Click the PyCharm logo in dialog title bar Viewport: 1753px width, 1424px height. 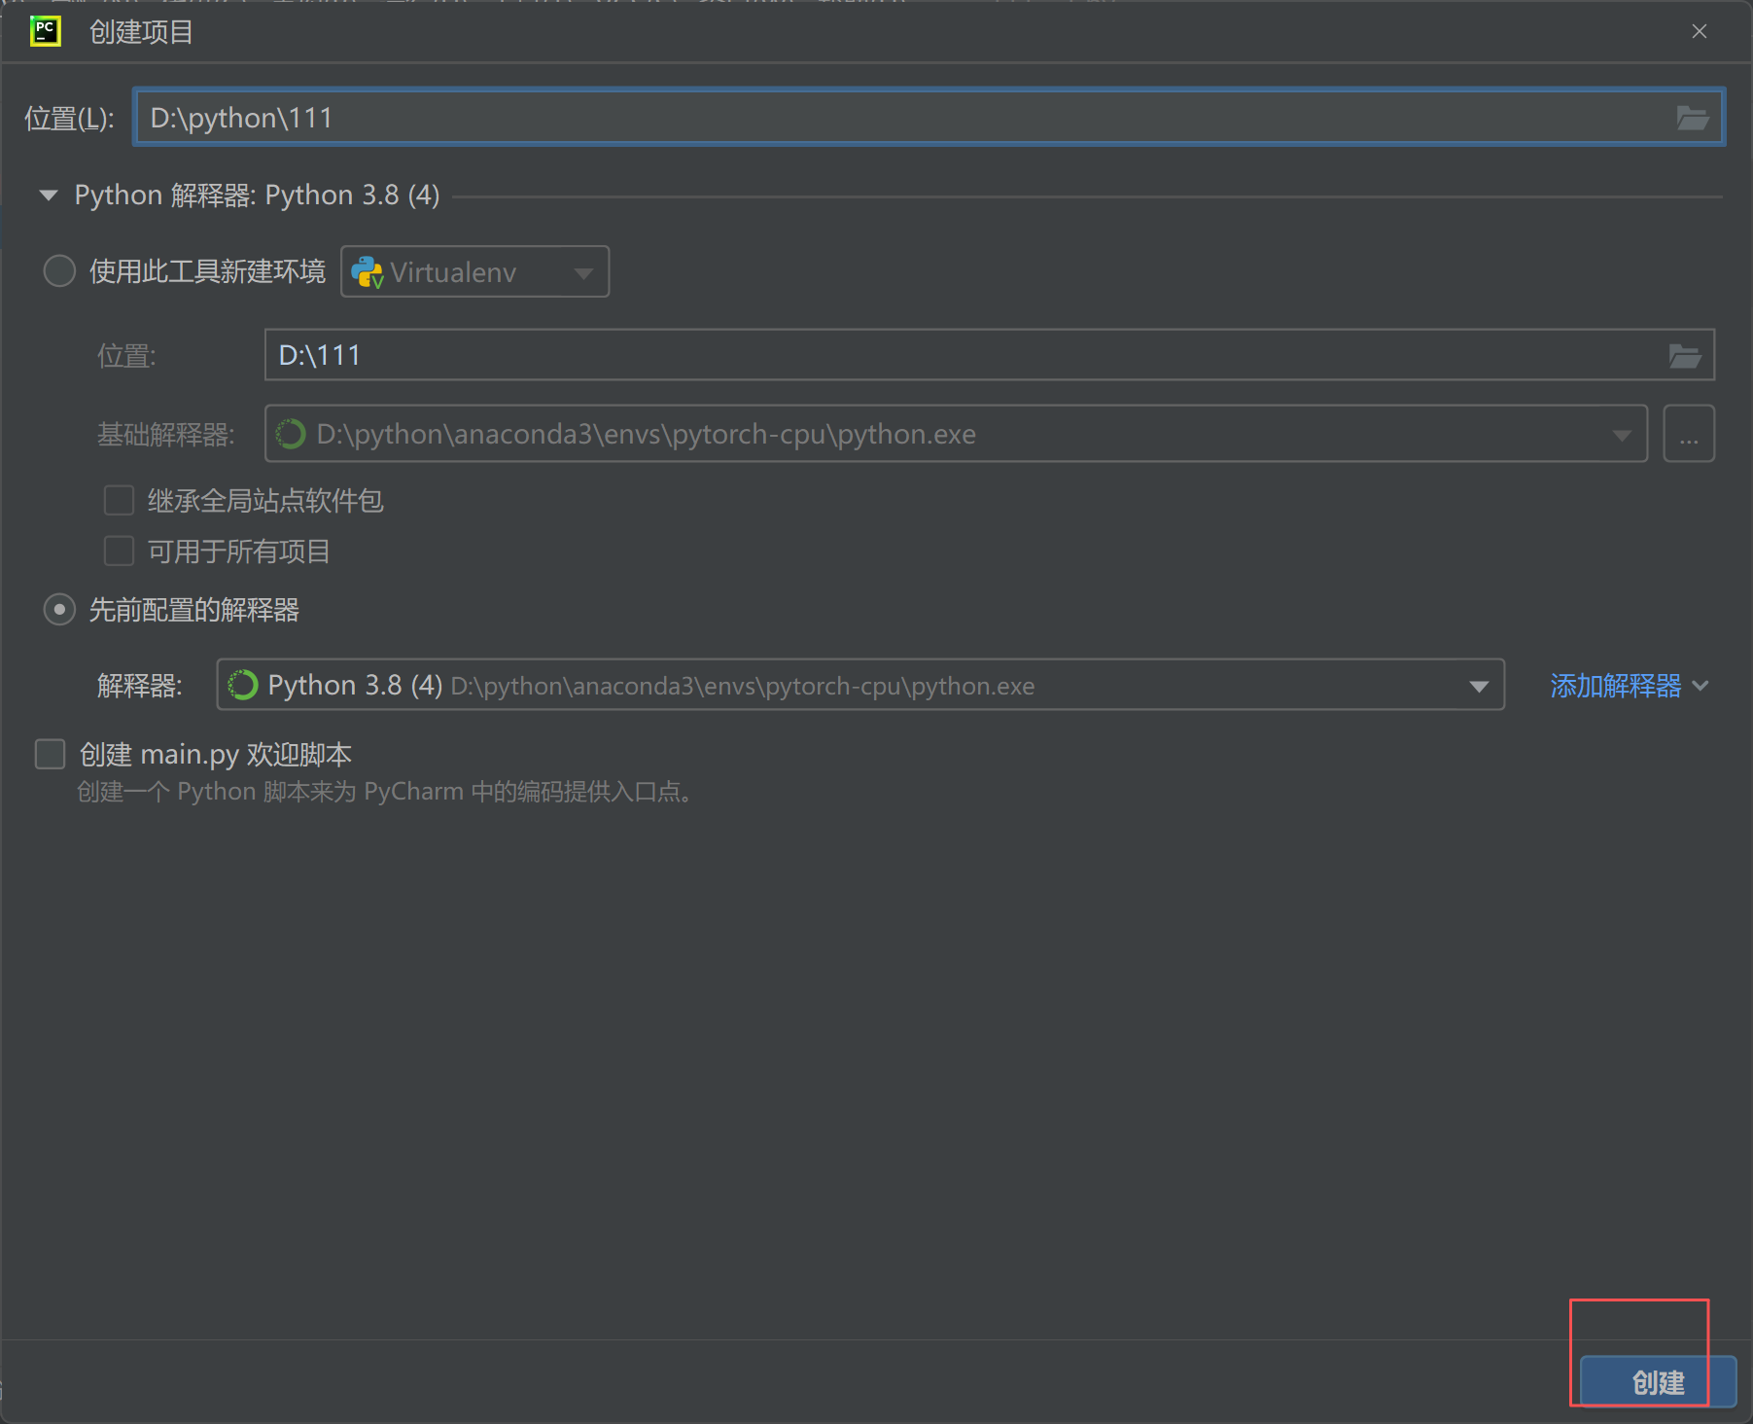click(46, 31)
